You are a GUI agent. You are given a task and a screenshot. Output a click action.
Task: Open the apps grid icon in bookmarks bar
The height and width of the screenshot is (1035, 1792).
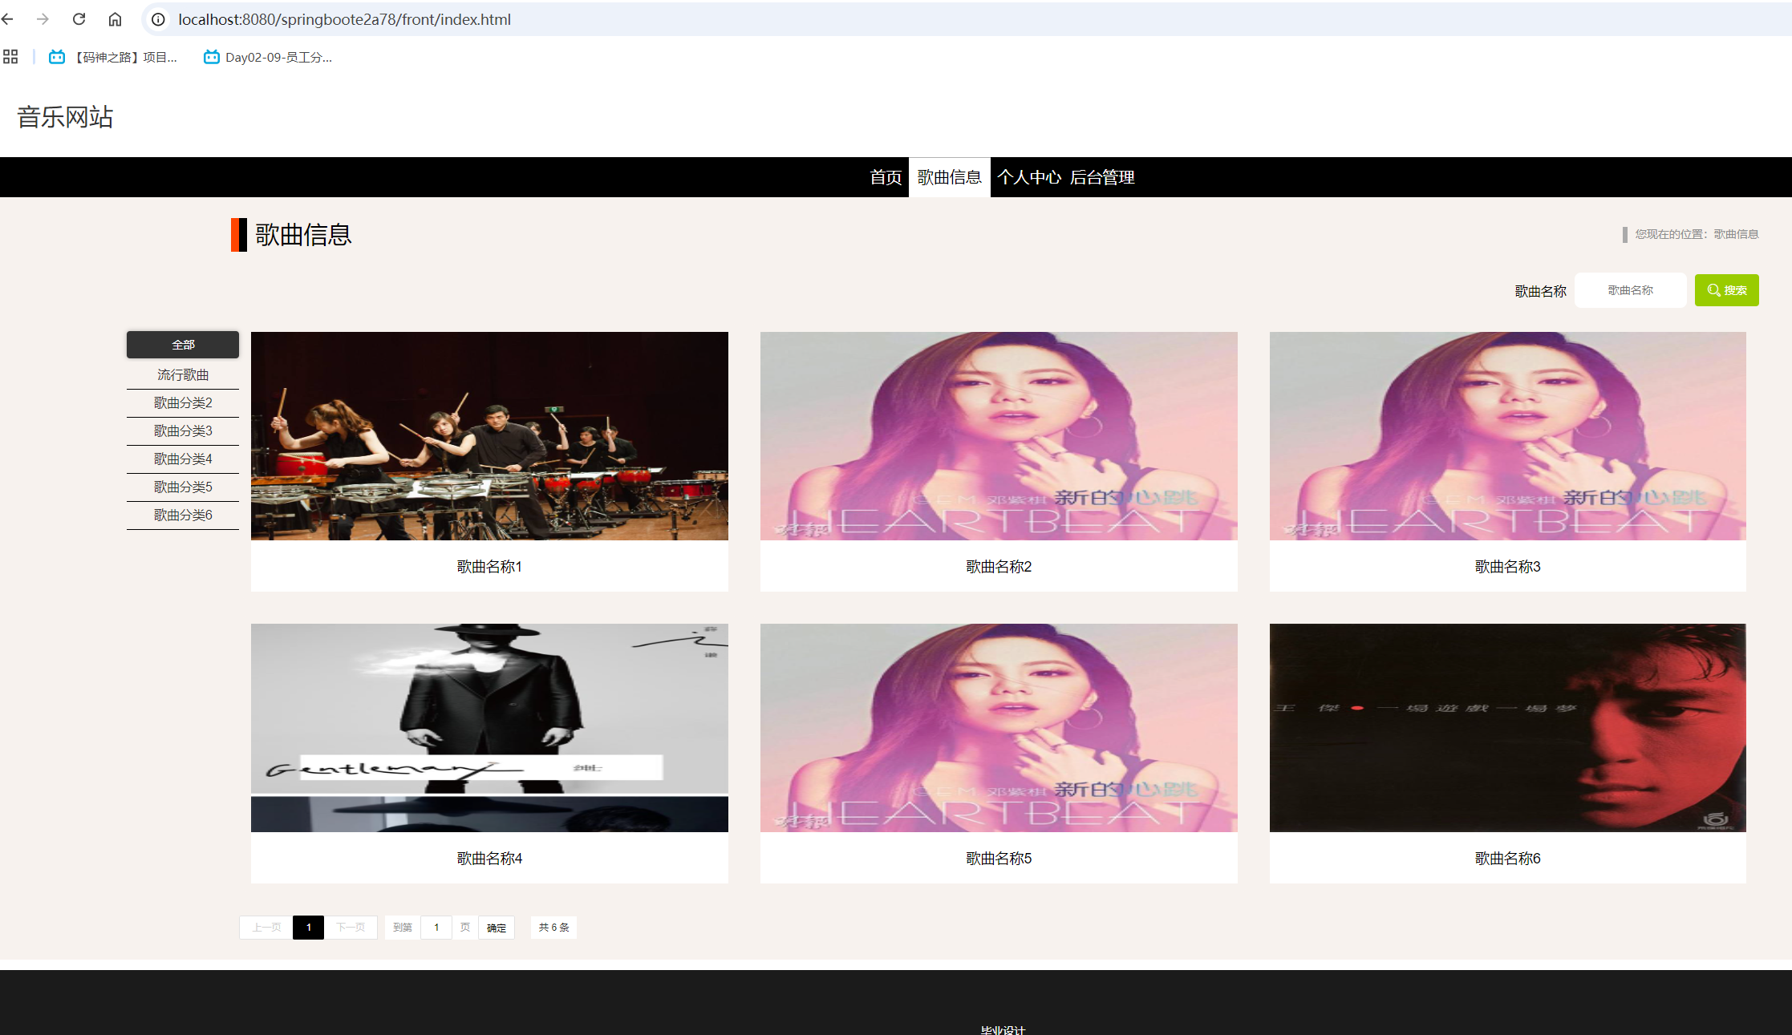click(10, 57)
